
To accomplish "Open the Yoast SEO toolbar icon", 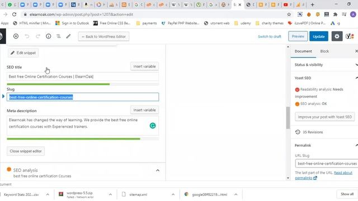I will pyautogui.click(x=349, y=36).
